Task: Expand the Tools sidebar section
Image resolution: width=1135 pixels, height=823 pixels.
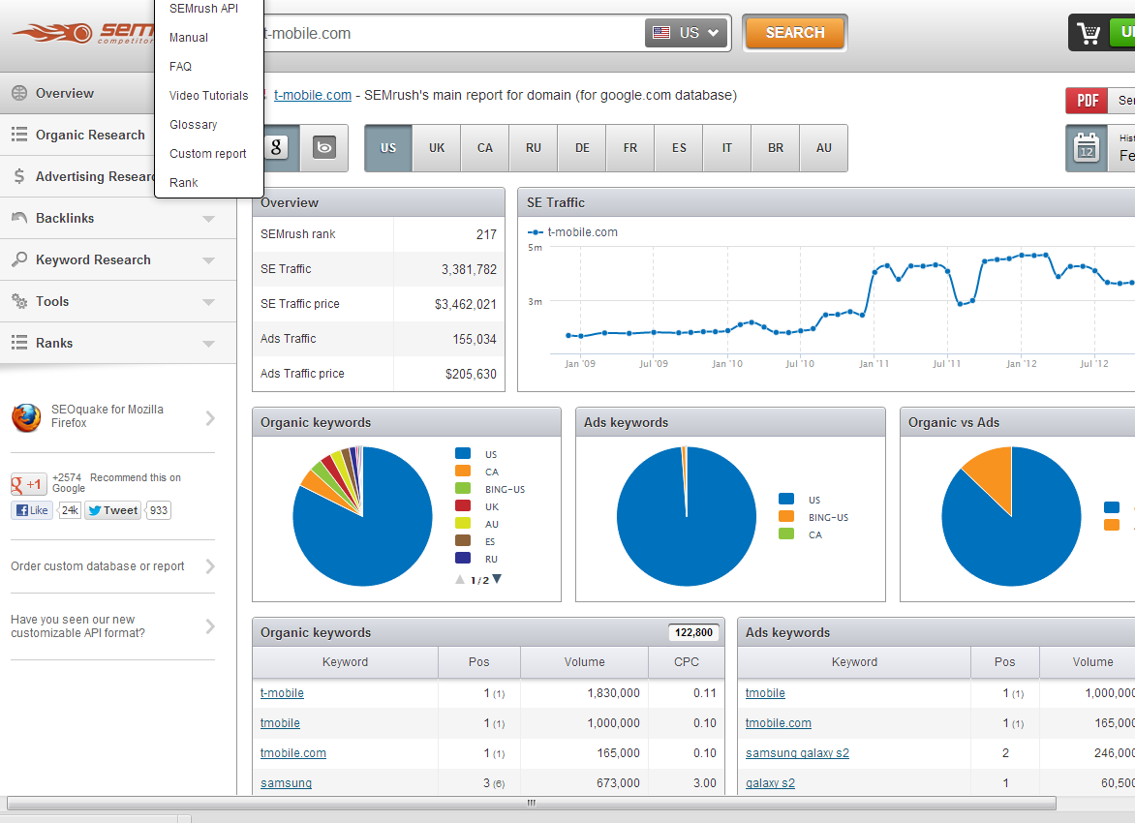Action: point(208,302)
